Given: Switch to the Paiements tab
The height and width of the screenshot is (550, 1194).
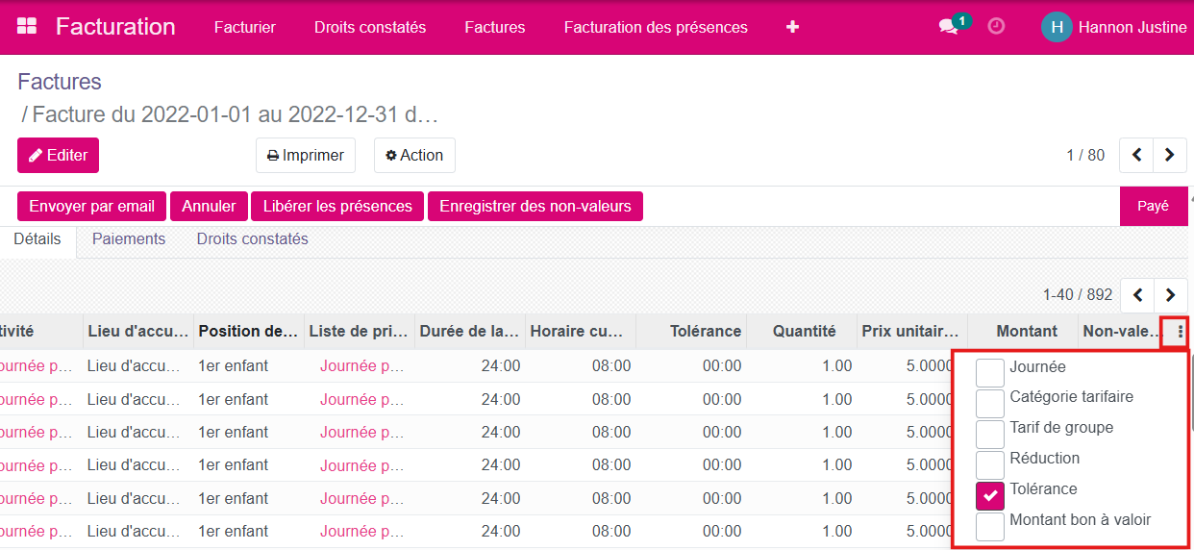Looking at the screenshot, I should pyautogui.click(x=129, y=239).
